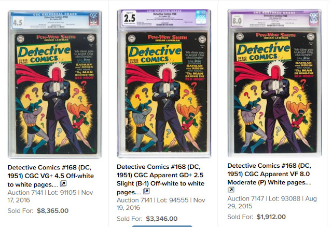Select the $3,346.00 sold price

pos(162,219)
